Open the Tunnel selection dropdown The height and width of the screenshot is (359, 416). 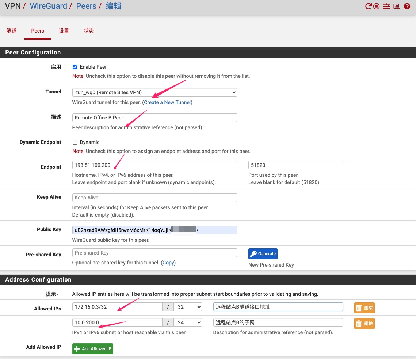click(x=154, y=92)
